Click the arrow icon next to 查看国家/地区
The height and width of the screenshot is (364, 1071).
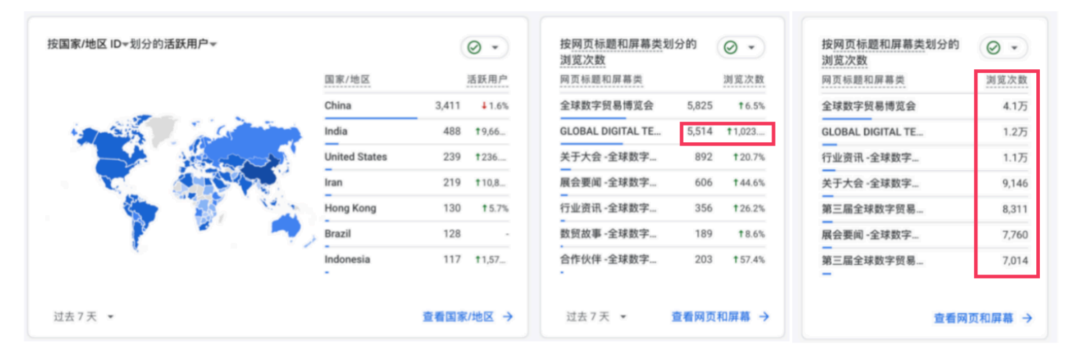point(508,317)
